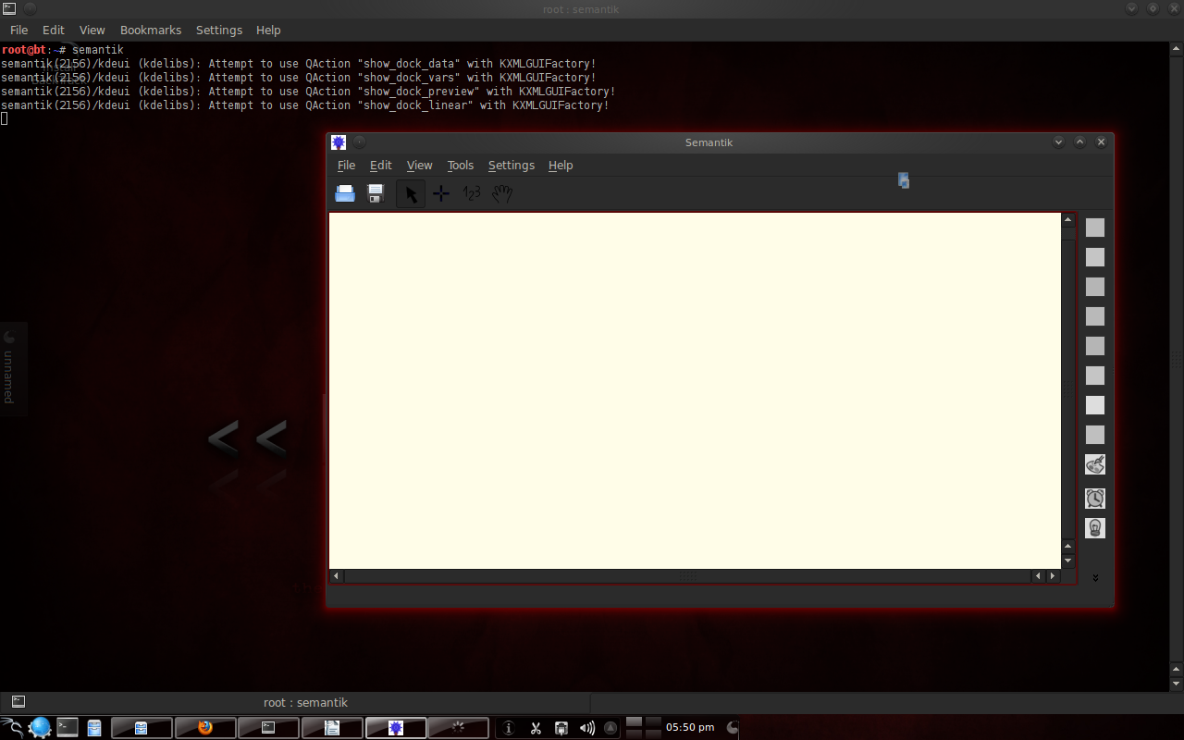This screenshot has height=740, width=1184.
Task: Open the terminal window Settings menu
Action: pyautogui.click(x=219, y=31)
